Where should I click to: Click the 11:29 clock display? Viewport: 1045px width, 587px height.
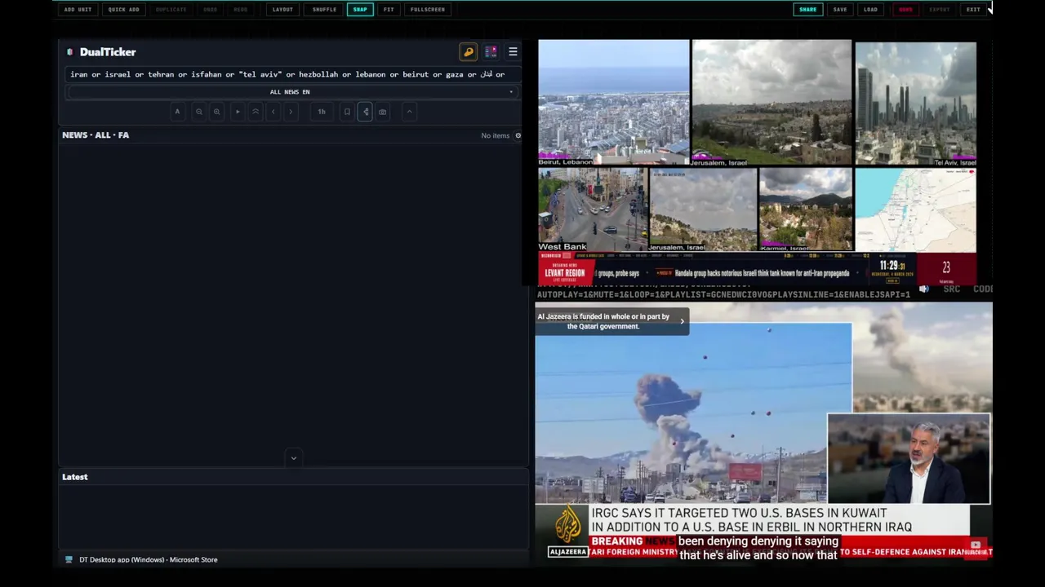click(893, 267)
